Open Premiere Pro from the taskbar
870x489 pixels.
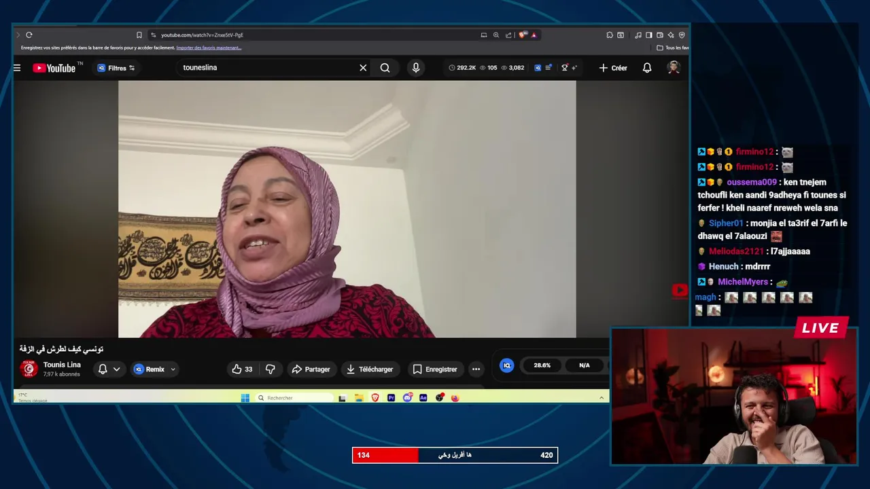coord(391,398)
